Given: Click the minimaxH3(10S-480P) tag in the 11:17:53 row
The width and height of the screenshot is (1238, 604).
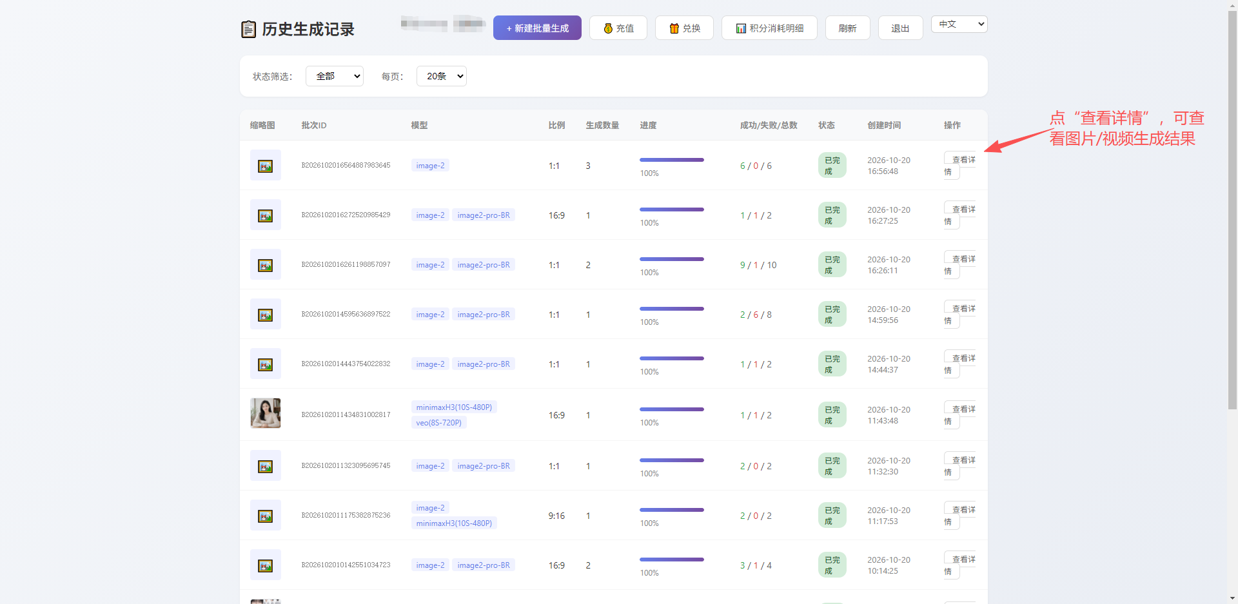Looking at the screenshot, I should point(454,523).
